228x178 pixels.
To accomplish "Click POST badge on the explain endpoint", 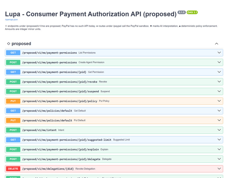I will coord(13,149).
